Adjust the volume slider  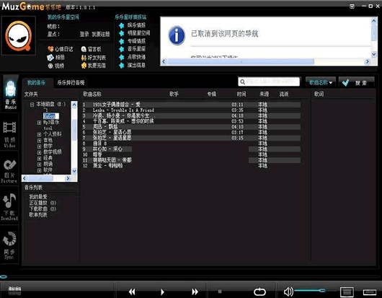[x=310, y=291]
